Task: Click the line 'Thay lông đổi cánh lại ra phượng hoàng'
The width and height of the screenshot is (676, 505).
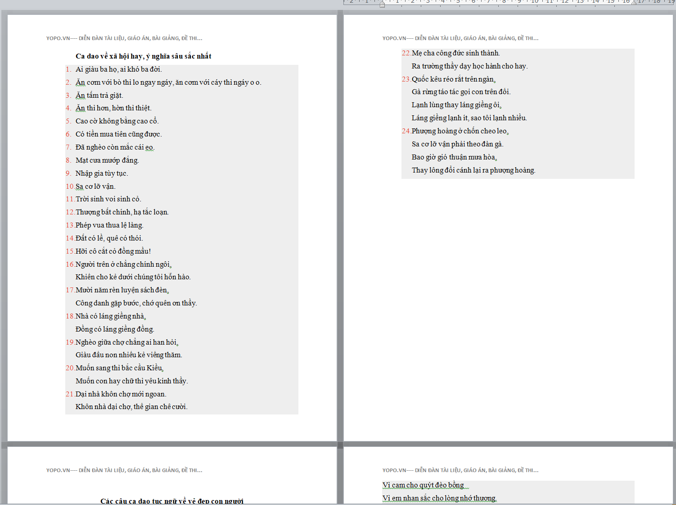Action: coord(473,170)
